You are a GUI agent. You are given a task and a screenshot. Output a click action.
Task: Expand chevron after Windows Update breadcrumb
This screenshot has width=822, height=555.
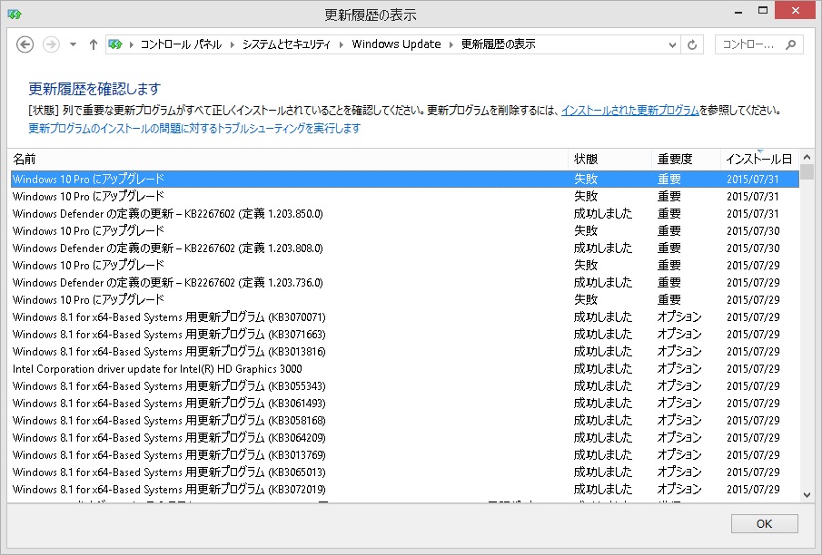coord(451,44)
